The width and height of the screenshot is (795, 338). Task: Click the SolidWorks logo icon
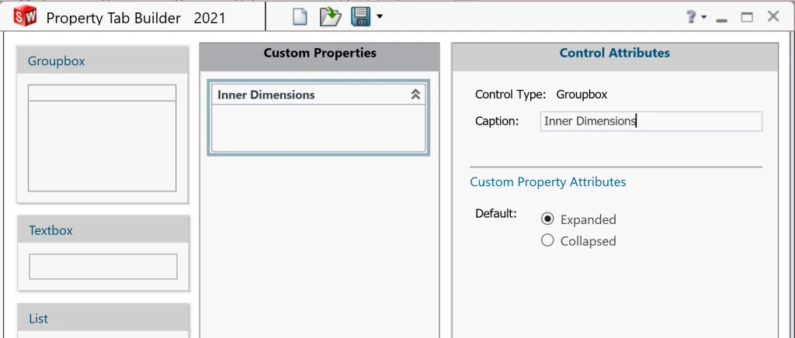point(25,16)
